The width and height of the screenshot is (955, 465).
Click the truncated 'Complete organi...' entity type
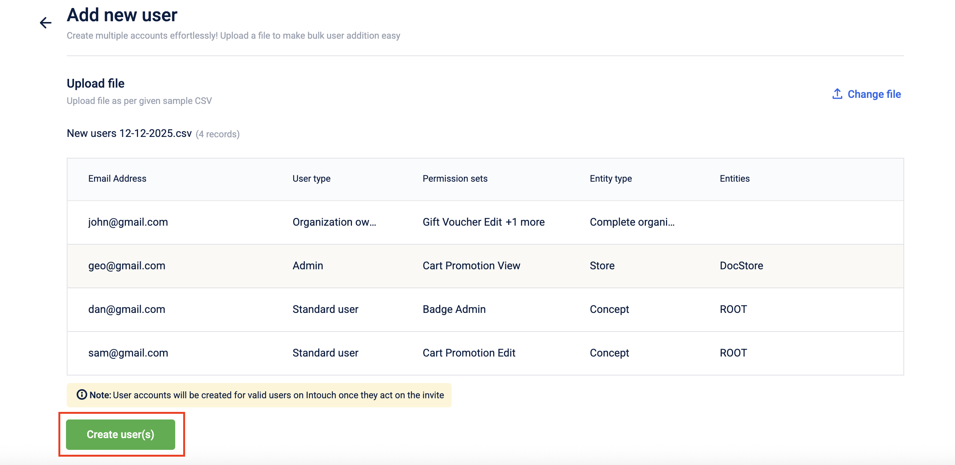pos(632,222)
